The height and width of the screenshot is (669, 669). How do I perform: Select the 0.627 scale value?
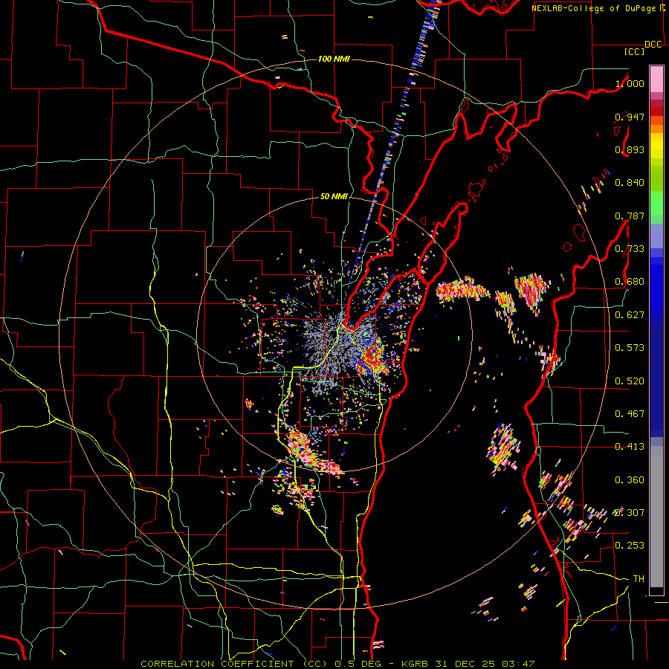630,315
